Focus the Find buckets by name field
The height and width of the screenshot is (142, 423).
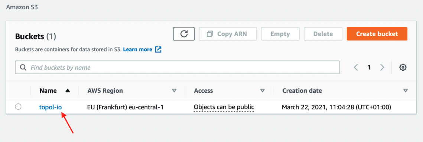pos(177,67)
